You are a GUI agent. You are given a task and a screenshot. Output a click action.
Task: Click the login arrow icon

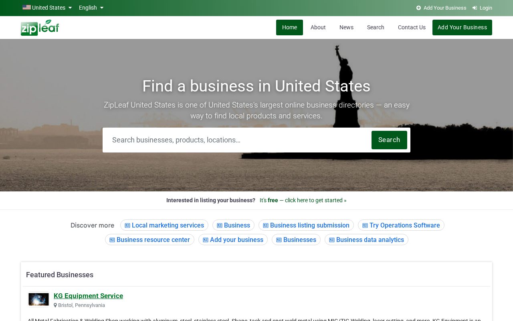(x=475, y=8)
